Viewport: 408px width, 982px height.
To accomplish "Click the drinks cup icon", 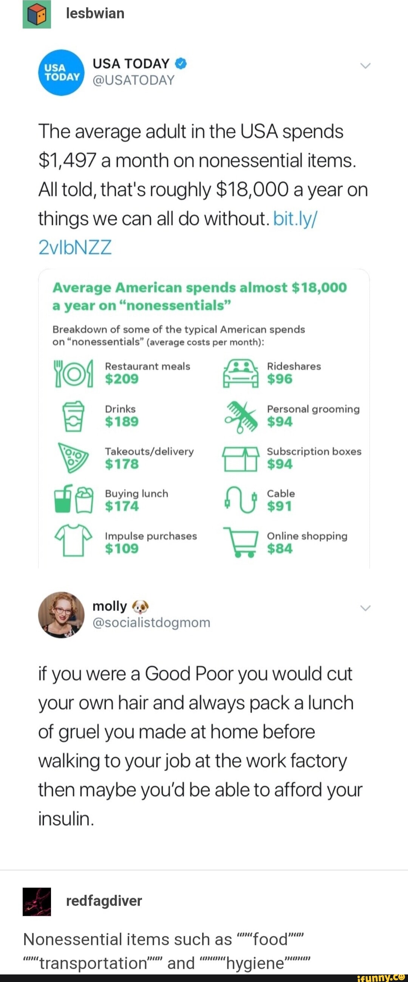I will pyautogui.click(x=73, y=416).
